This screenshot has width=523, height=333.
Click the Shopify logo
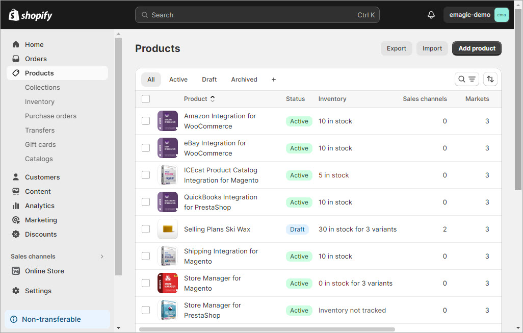pos(31,15)
